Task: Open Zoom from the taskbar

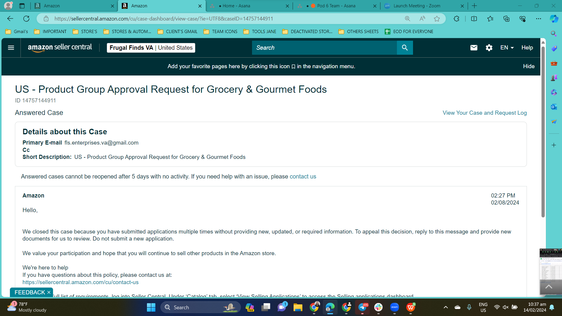Action: tap(394, 307)
